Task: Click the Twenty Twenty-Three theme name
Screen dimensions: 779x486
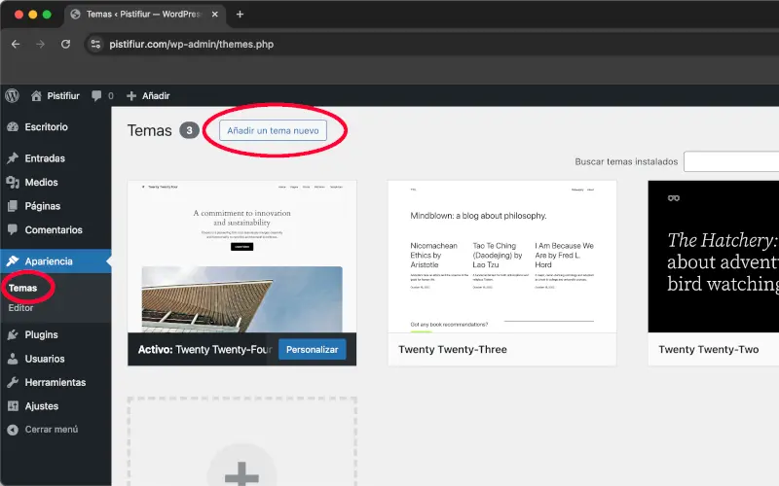Action: (453, 349)
